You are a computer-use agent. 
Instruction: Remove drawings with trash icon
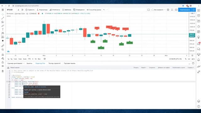3,71
